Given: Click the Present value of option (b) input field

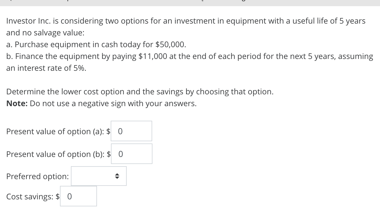Looking at the screenshot, I should pos(131,154).
